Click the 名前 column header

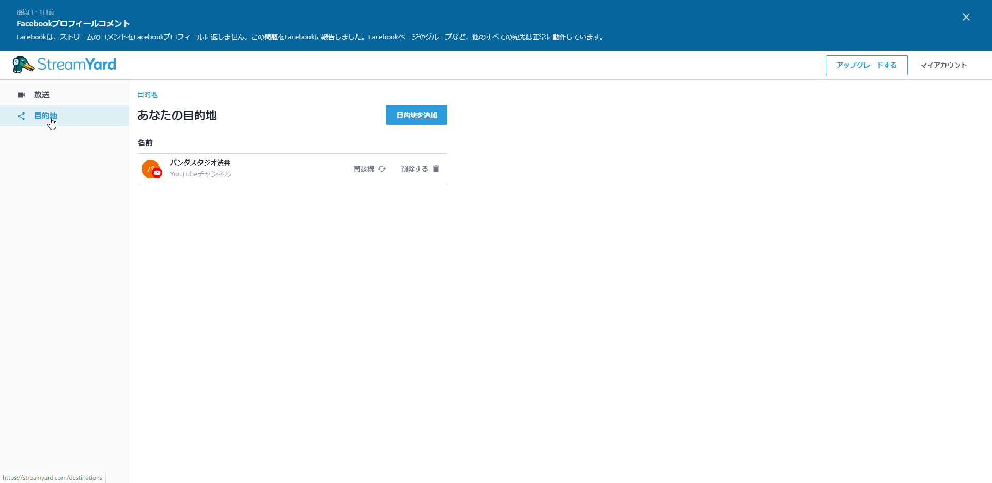pos(145,142)
